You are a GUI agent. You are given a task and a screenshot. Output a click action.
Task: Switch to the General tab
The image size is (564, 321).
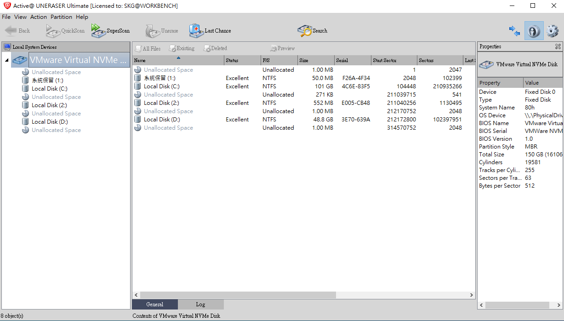point(155,304)
